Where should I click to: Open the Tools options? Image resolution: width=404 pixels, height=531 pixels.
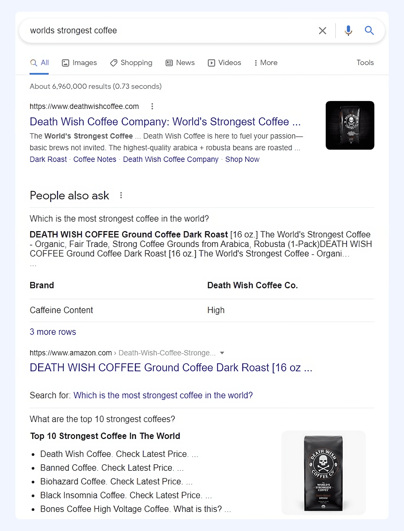[365, 63]
